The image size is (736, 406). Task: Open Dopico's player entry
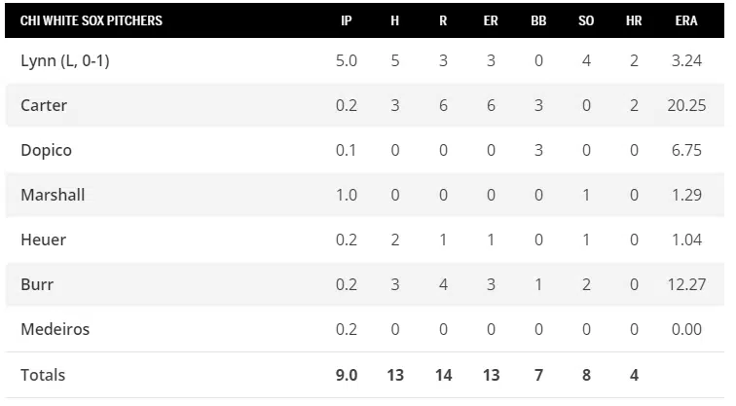(x=46, y=150)
